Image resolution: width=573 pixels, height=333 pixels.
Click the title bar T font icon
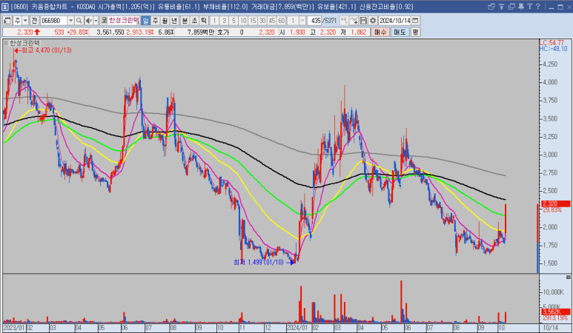529,7
